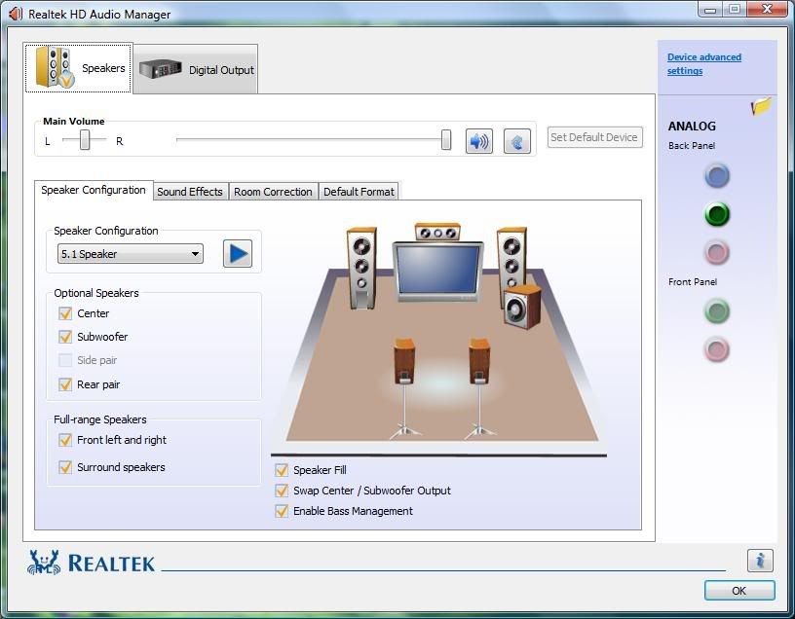Viewport: 795px width, 619px height.
Task: Switch to the Speakers device tab
Action: [x=79, y=68]
